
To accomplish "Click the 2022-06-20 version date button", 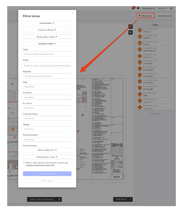I will (121, 199).
